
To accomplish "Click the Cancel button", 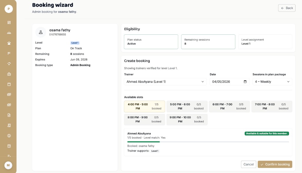I will pyautogui.click(x=248, y=164).
